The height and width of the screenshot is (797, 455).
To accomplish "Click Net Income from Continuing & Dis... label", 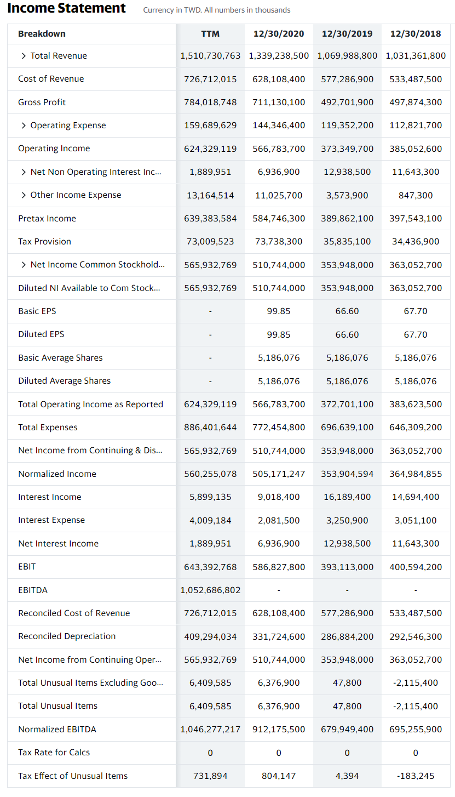I will (x=90, y=451).
